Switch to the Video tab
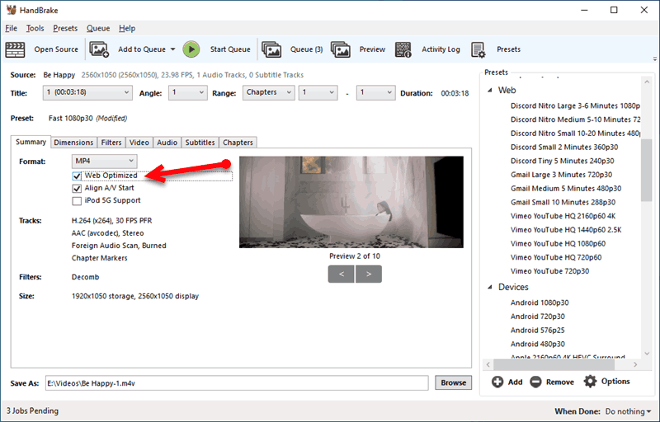660x422 pixels. pyautogui.click(x=139, y=143)
